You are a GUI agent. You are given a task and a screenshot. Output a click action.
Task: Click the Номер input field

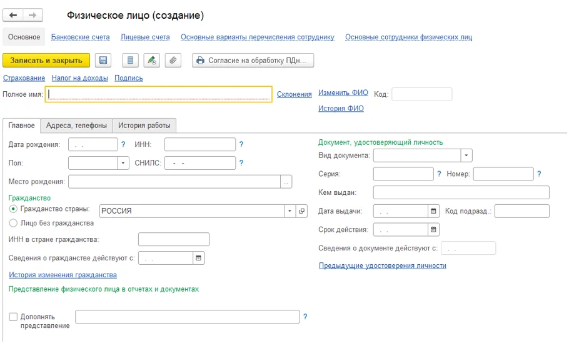[x=504, y=174]
